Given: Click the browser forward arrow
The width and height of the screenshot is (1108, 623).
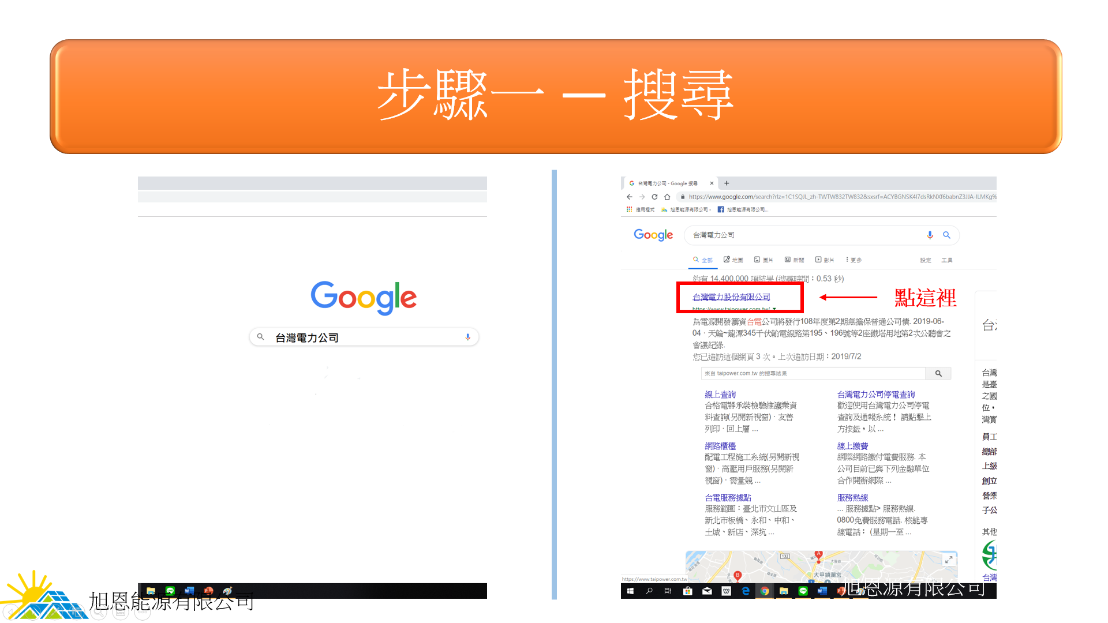Looking at the screenshot, I should pyautogui.click(x=642, y=197).
